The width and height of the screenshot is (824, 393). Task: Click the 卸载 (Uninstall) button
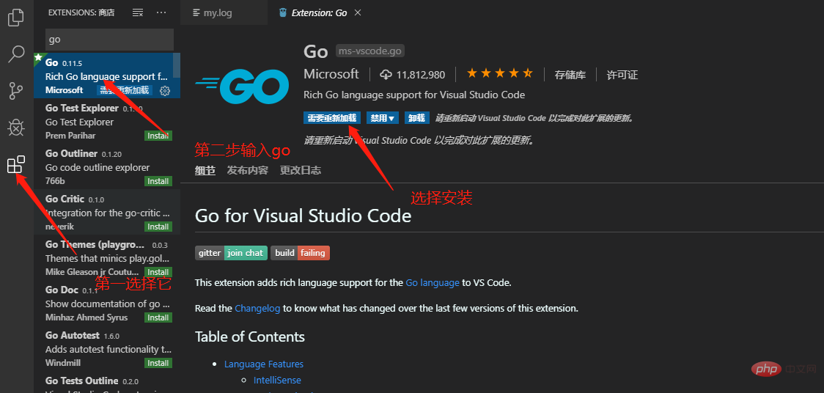(x=416, y=117)
